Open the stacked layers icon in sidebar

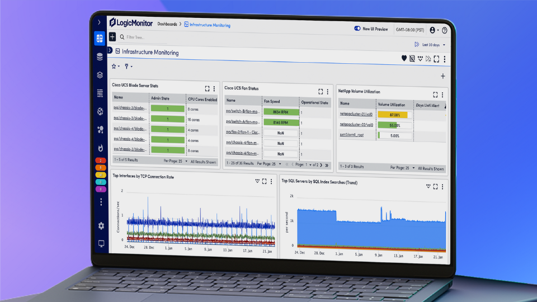pos(100,74)
